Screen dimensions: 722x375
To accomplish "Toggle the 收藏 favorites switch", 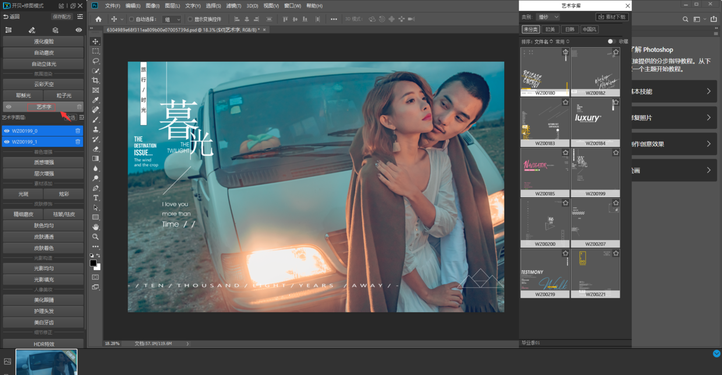I will pyautogui.click(x=611, y=41).
